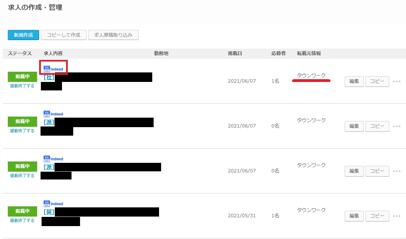
Task: Click the Indeed icon in first job row
Action: coord(53,69)
